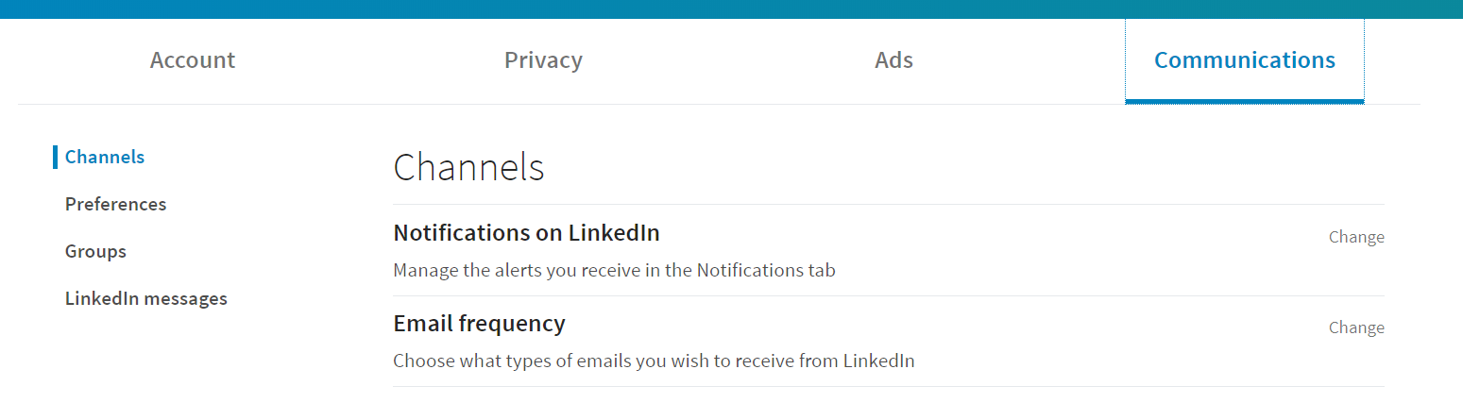Screen dimensions: 1463x403
Task: Switch to the Privacy tab
Action: pos(543,60)
